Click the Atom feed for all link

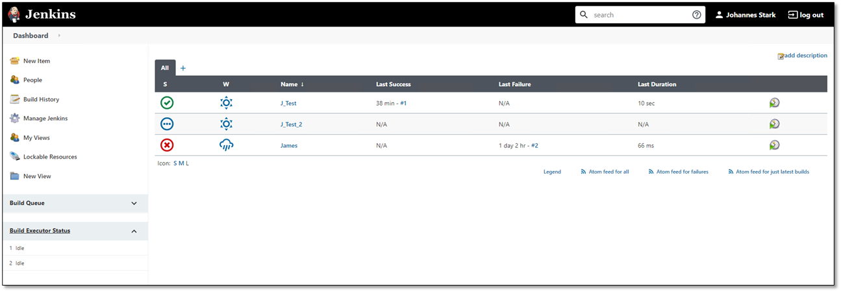pyautogui.click(x=609, y=172)
